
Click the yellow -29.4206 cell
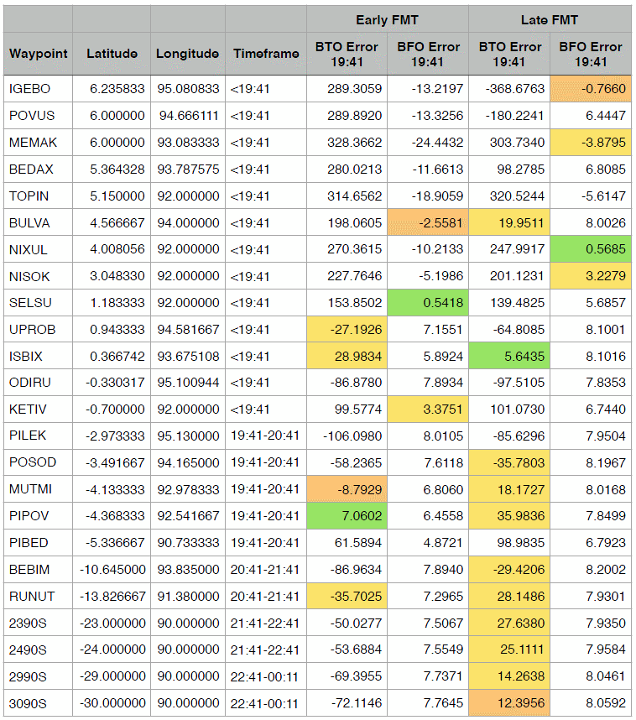509,570
